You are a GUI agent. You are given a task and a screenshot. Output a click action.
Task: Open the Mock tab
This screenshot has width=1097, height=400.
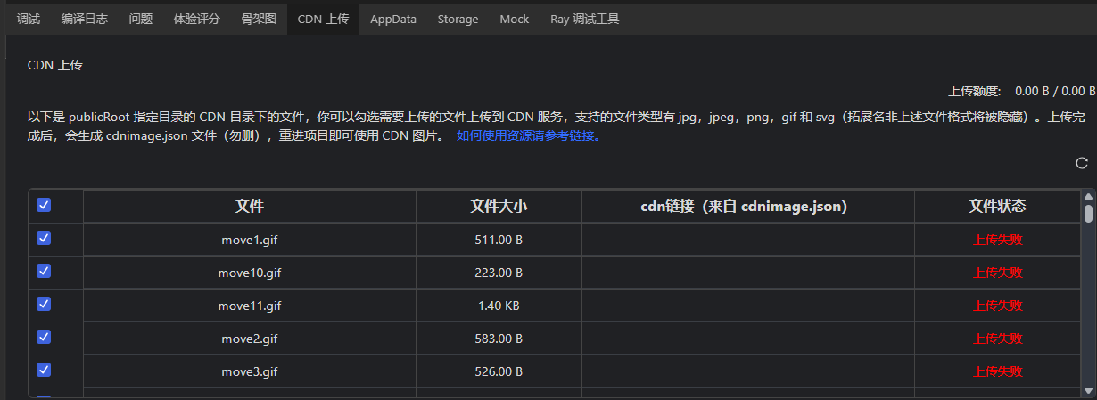(514, 19)
